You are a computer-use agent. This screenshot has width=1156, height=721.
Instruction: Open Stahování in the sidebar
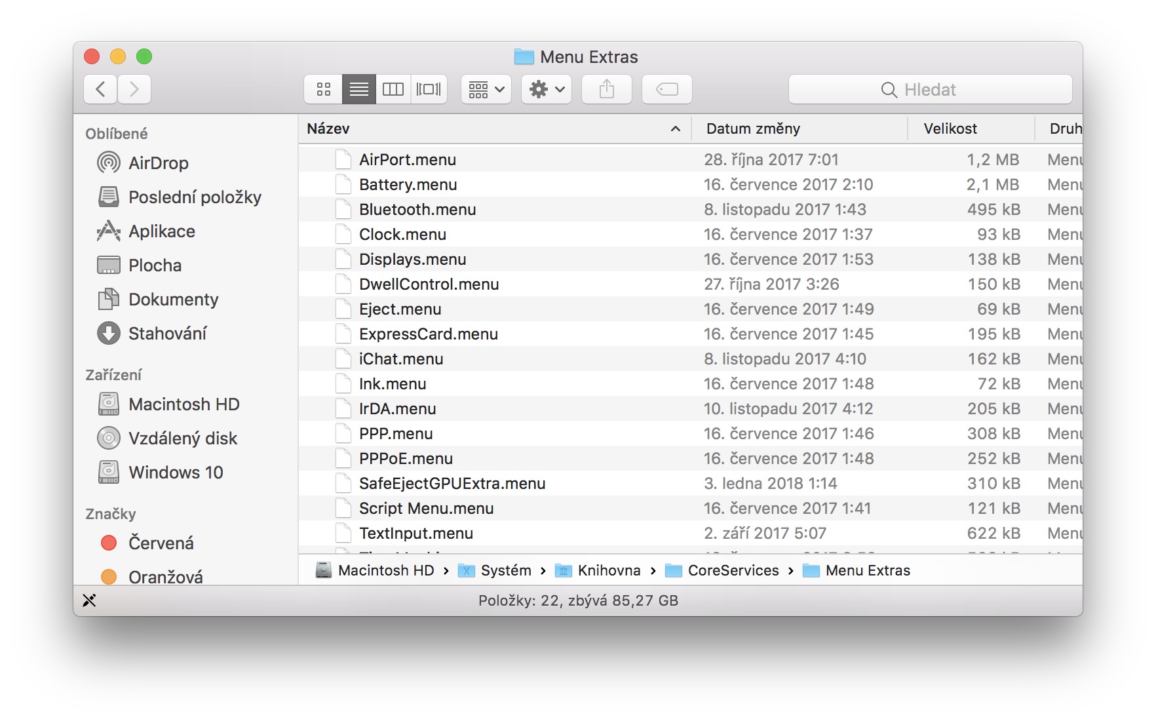(167, 334)
